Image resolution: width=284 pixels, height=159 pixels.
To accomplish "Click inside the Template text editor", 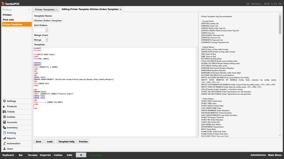I will [114, 92].
